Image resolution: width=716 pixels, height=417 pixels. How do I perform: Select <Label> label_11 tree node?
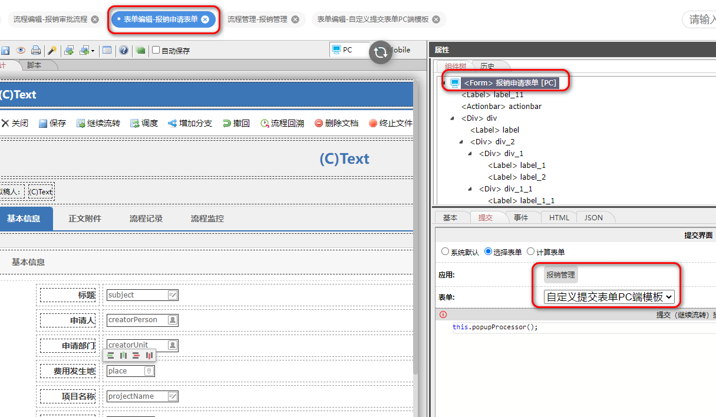coord(493,95)
